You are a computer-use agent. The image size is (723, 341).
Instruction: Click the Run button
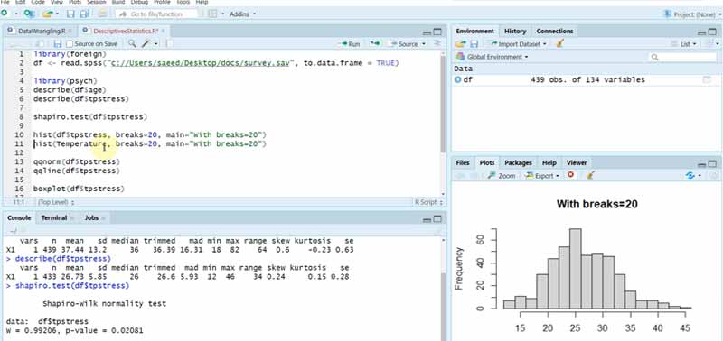tap(350, 44)
